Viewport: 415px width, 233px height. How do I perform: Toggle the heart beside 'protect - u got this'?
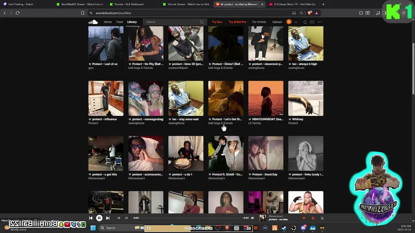point(90,175)
